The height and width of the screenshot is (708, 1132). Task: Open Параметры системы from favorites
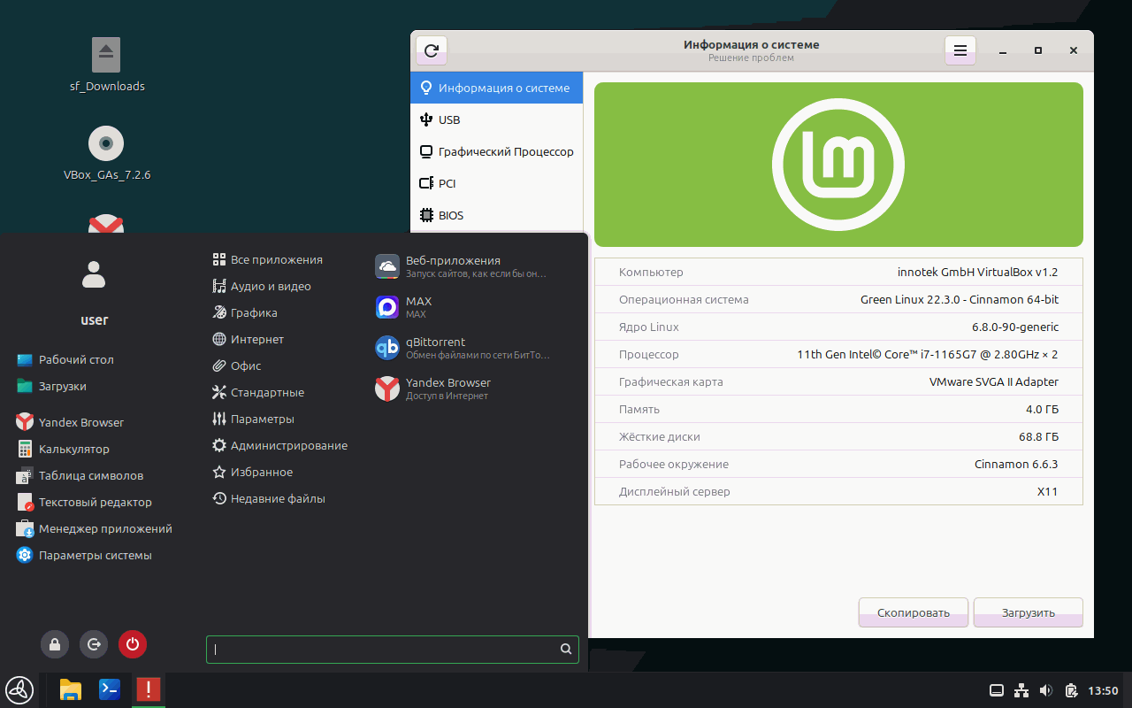95,555
